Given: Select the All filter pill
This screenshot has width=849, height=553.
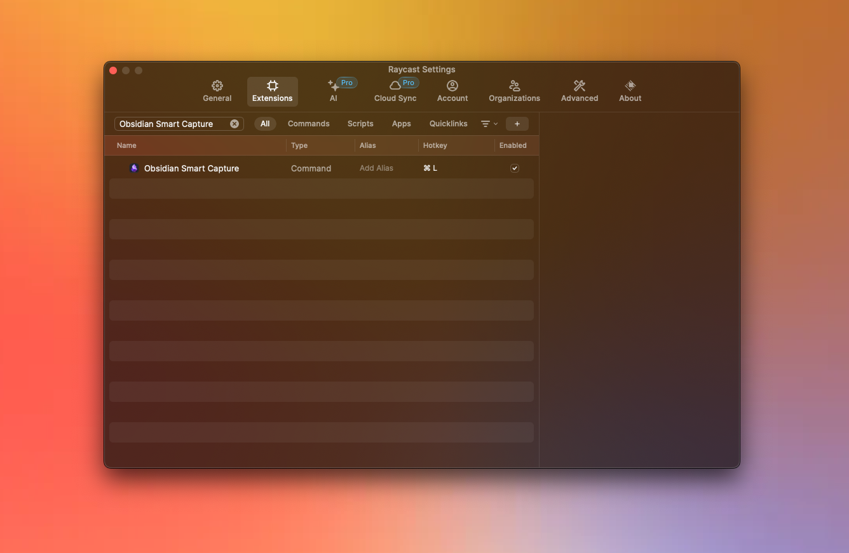Looking at the screenshot, I should [x=265, y=124].
